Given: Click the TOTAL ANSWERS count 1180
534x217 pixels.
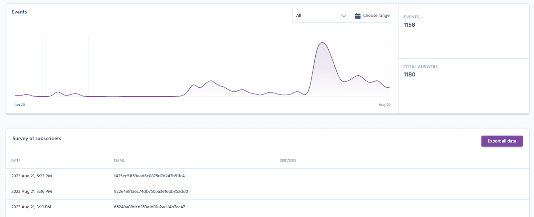Looking at the screenshot, I should click(410, 74).
